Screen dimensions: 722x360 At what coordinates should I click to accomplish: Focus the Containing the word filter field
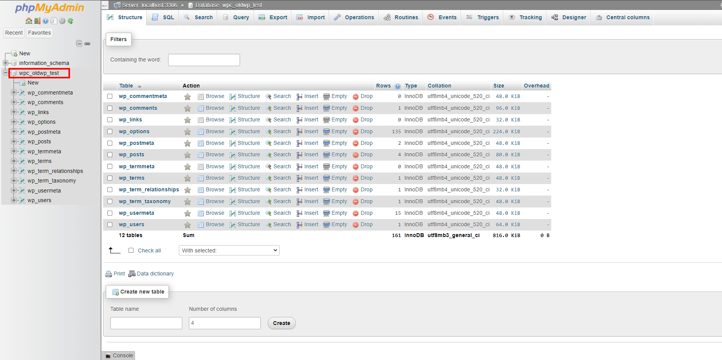(x=204, y=60)
